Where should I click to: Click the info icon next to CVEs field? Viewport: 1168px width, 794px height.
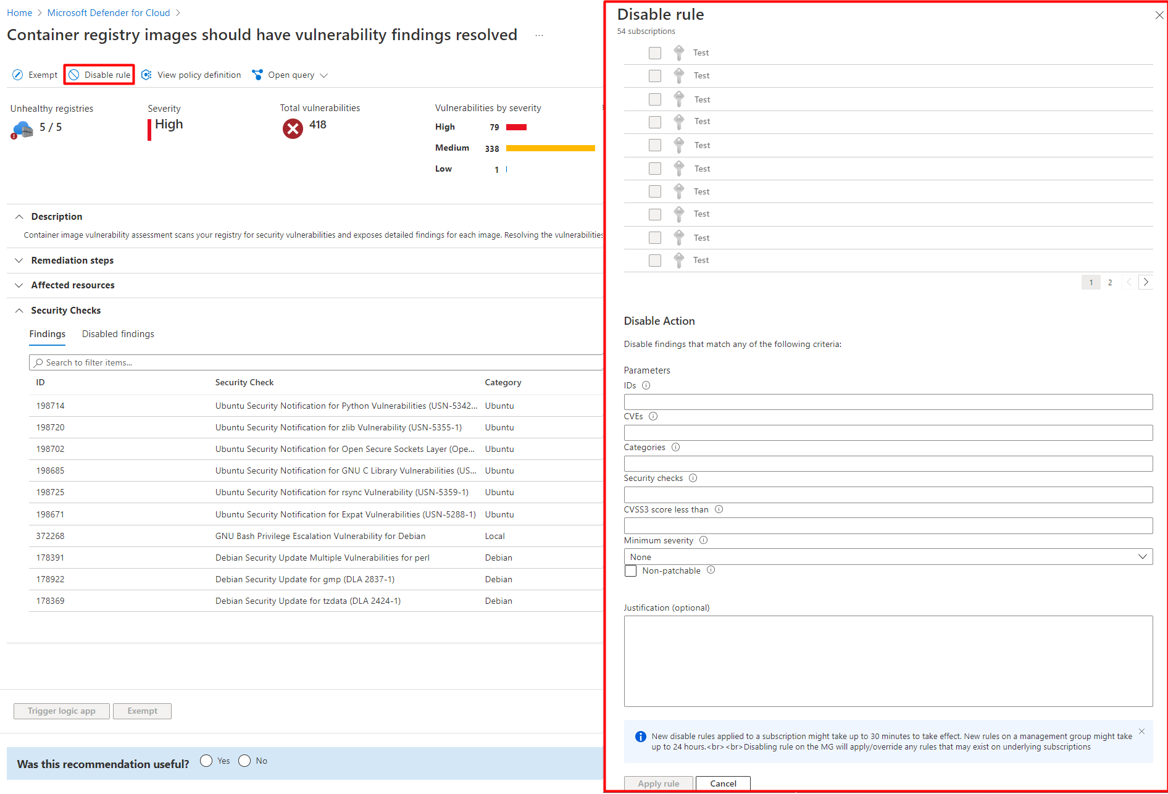[653, 416]
